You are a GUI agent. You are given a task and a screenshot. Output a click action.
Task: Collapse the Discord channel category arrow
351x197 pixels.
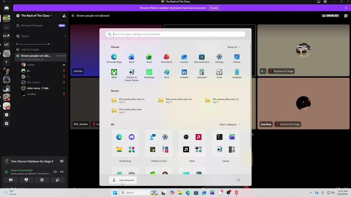51,44
